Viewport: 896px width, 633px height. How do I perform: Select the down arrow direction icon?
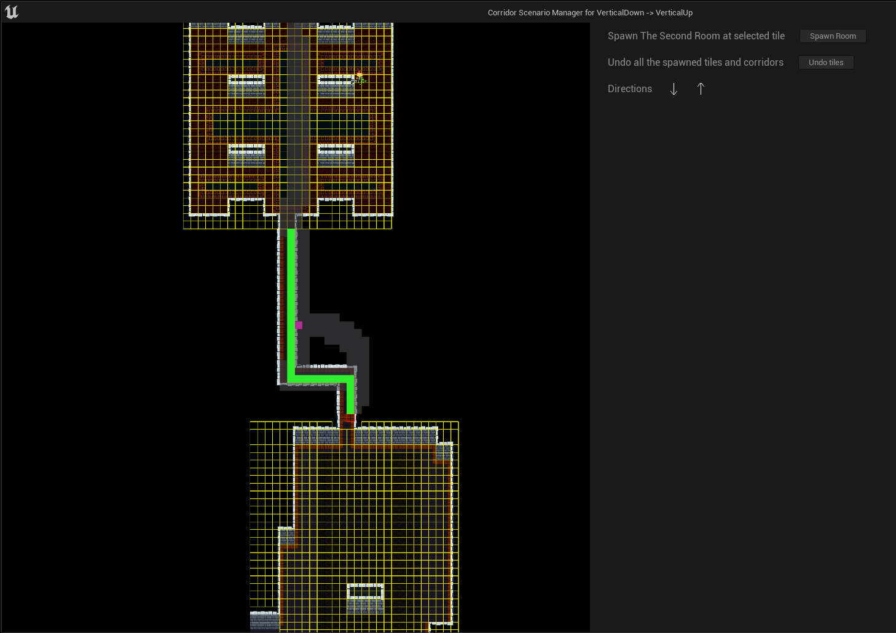tap(674, 89)
